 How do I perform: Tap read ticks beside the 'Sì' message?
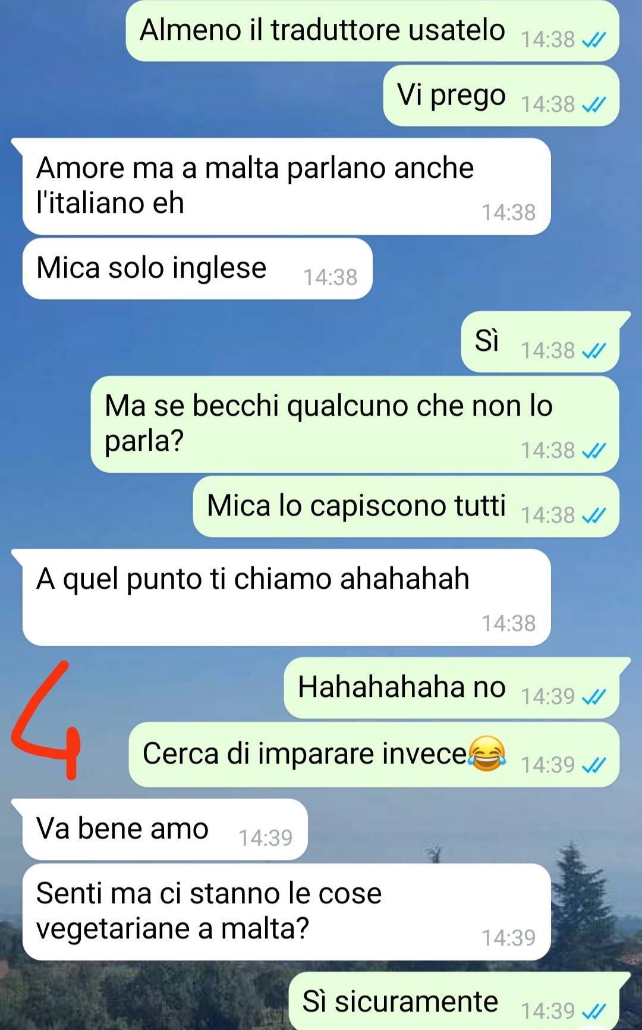click(x=594, y=351)
